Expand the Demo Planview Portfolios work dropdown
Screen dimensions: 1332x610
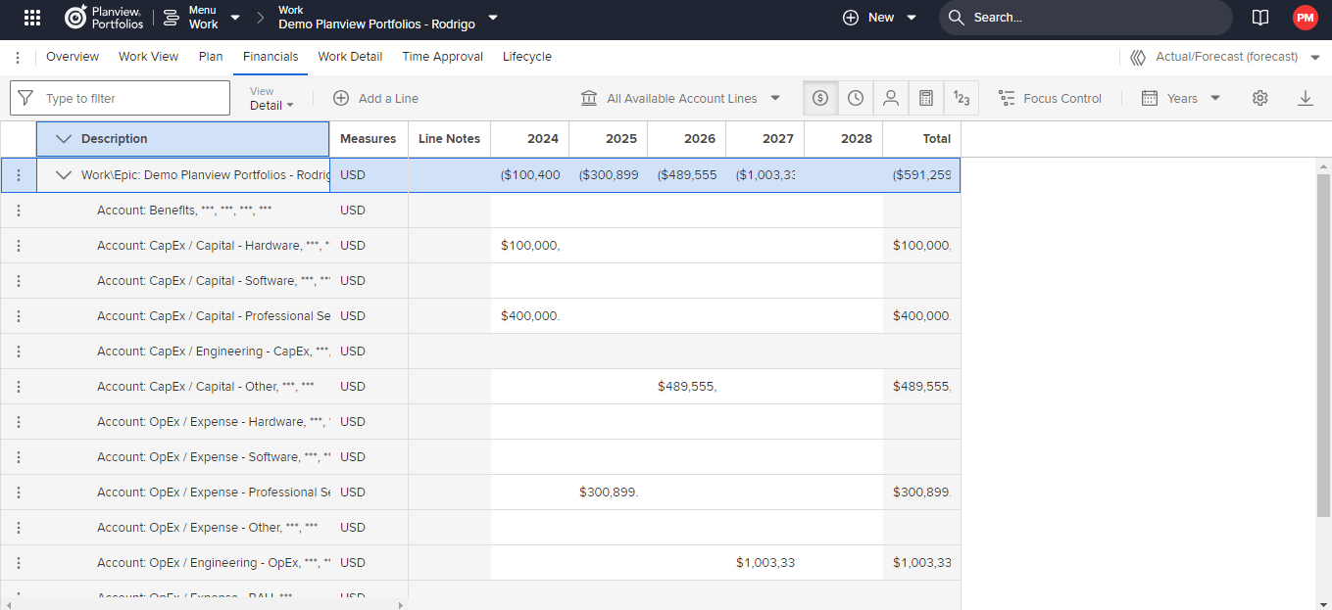[x=493, y=18]
